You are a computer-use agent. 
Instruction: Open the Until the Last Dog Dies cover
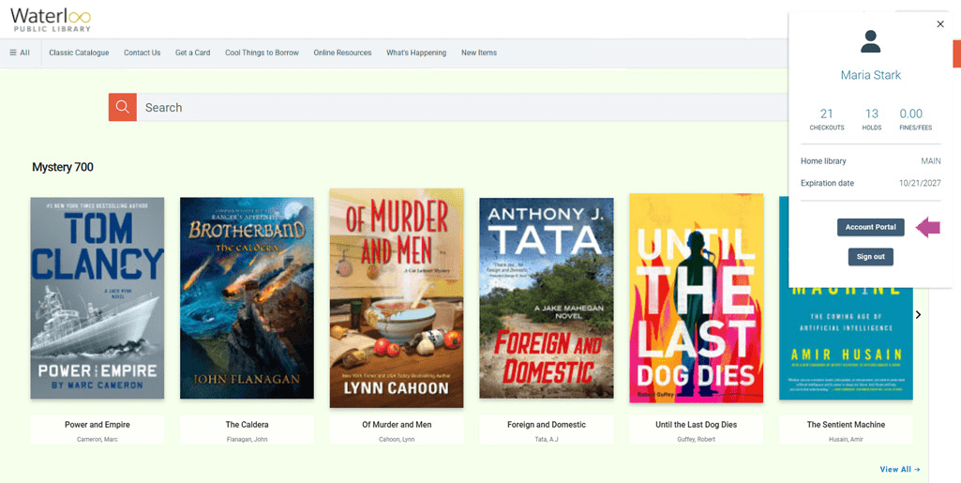(x=697, y=298)
